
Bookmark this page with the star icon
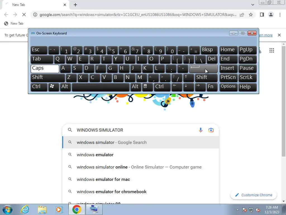coord(251,15)
